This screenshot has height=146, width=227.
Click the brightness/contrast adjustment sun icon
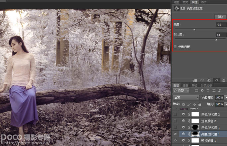pos(177,9)
